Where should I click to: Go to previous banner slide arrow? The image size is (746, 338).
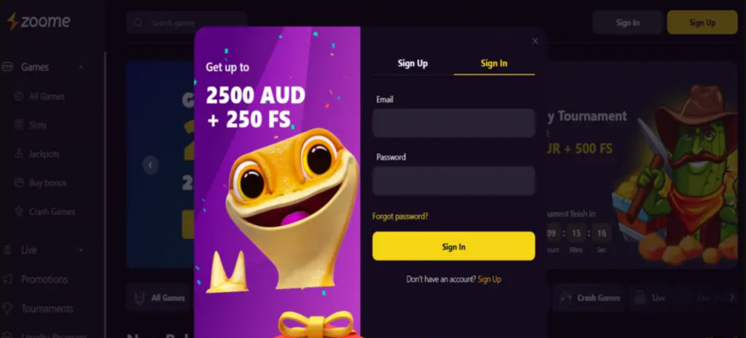[150, 165]
